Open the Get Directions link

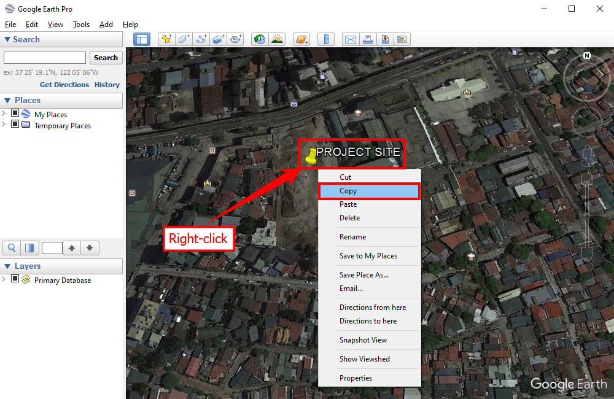click(x=64, y=85)
